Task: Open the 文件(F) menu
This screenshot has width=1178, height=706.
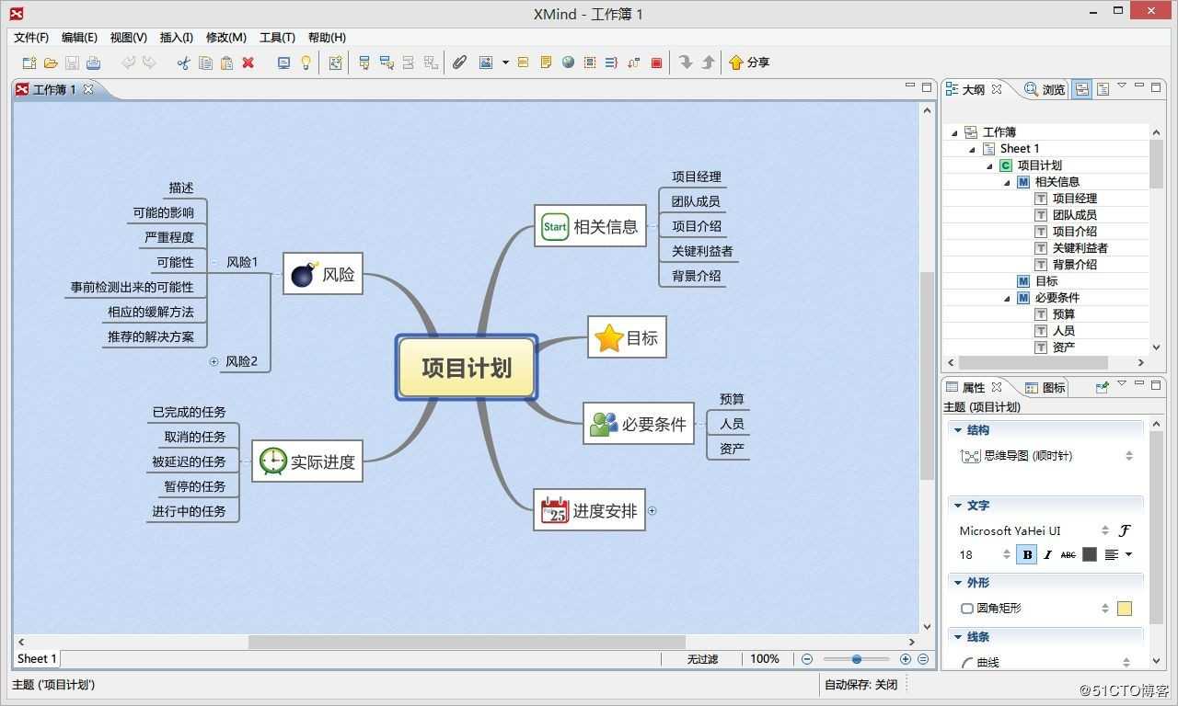Action: click(31, 38)
